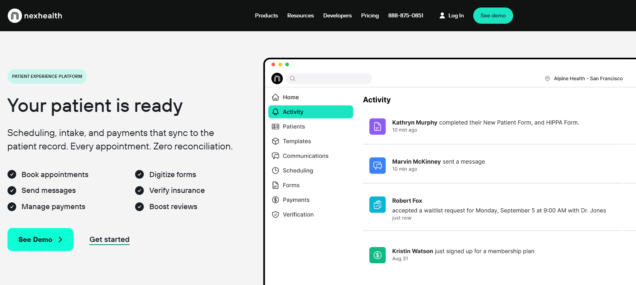Click the Robert Fox name text
636x285 pixels.
(x=407, y=201)
